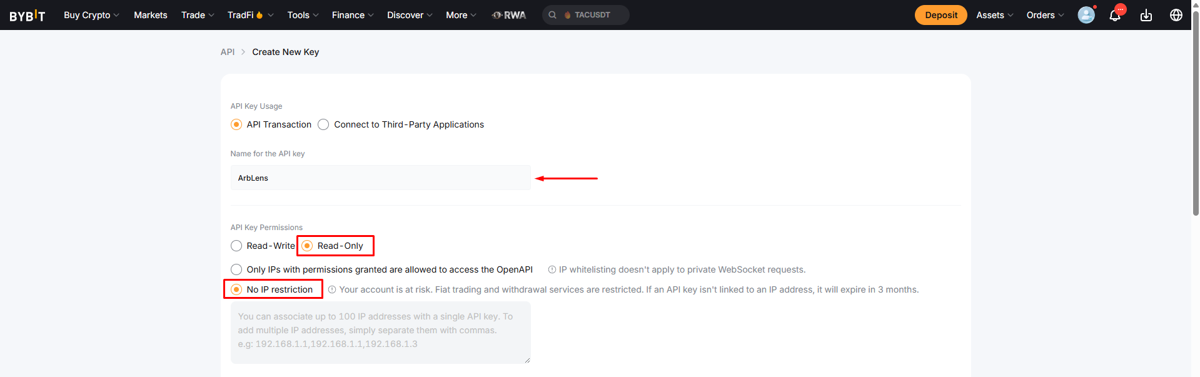Click the Bybit logo
The height and width of the screenshot is (377, 1200).
click(x=28, y=16)
